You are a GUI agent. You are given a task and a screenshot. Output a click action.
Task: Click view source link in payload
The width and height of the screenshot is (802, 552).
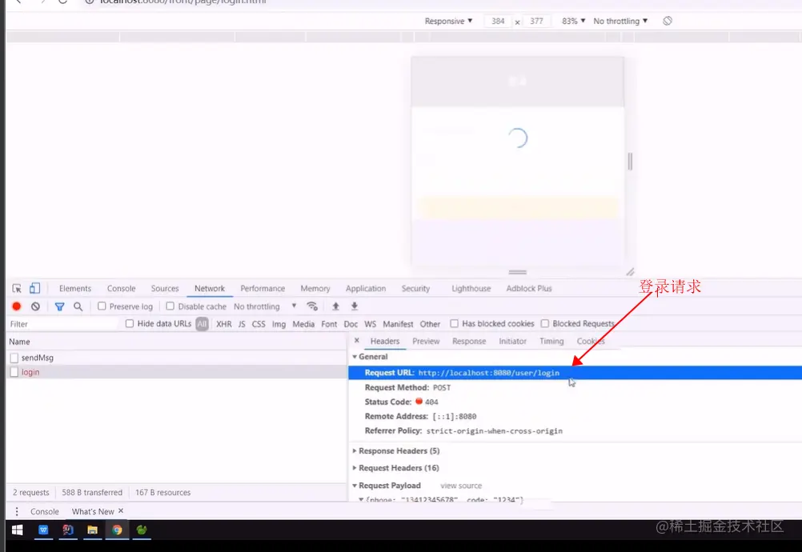461,486
